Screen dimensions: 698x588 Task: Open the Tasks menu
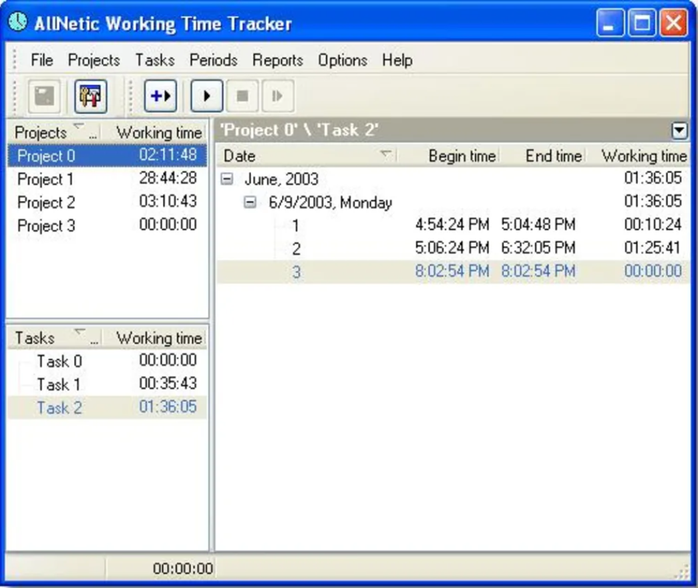pyautogui.click(x=155, y=59)
